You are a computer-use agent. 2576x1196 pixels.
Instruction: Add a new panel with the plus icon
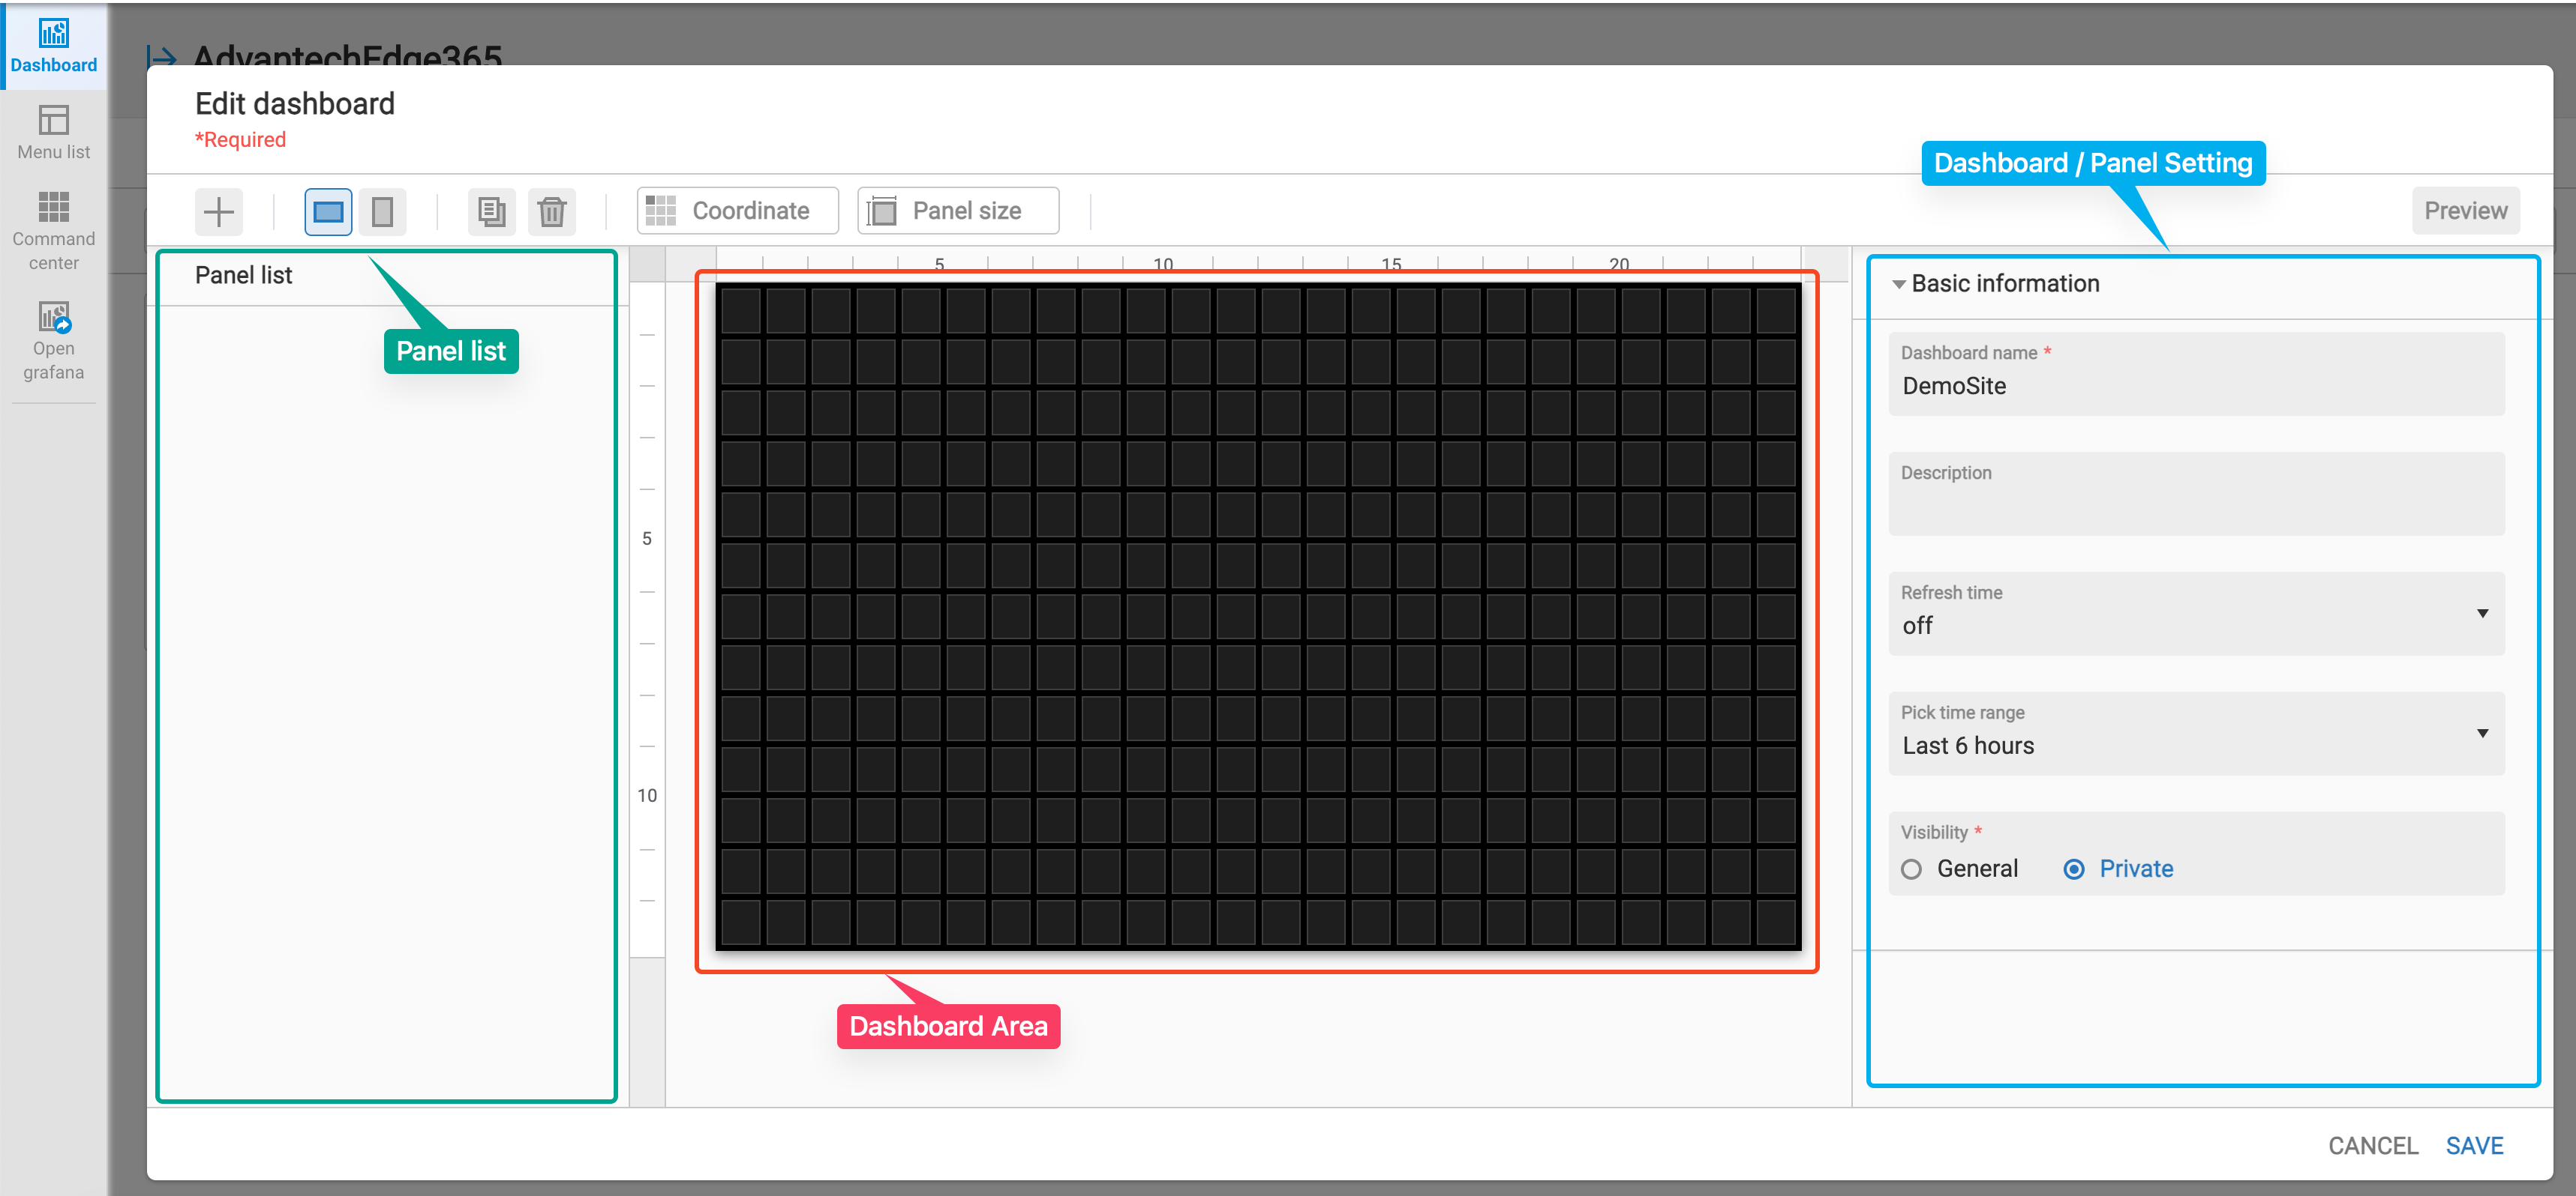[x=218, y=211]
